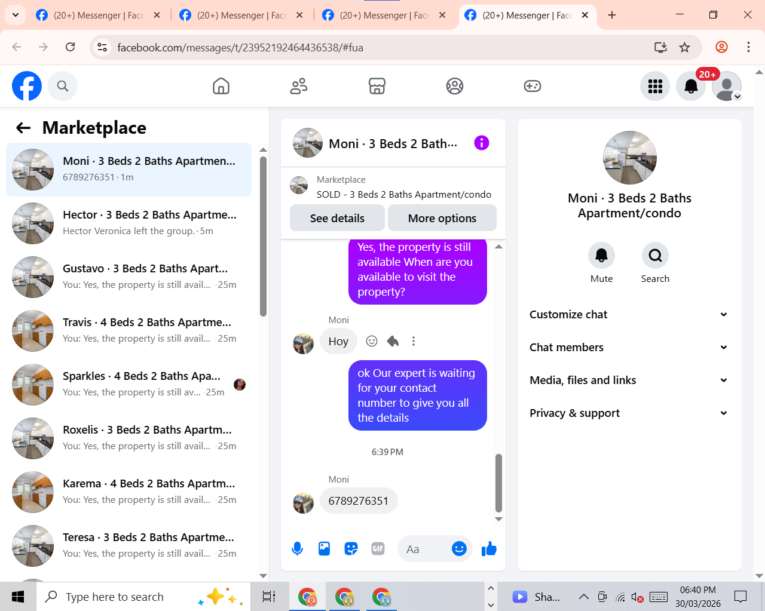The height and width of the screenshot is (611, 765).
Task: Click the chat messages scrollbar thumb
Action: pyautogui.click(x=498, y=483)
